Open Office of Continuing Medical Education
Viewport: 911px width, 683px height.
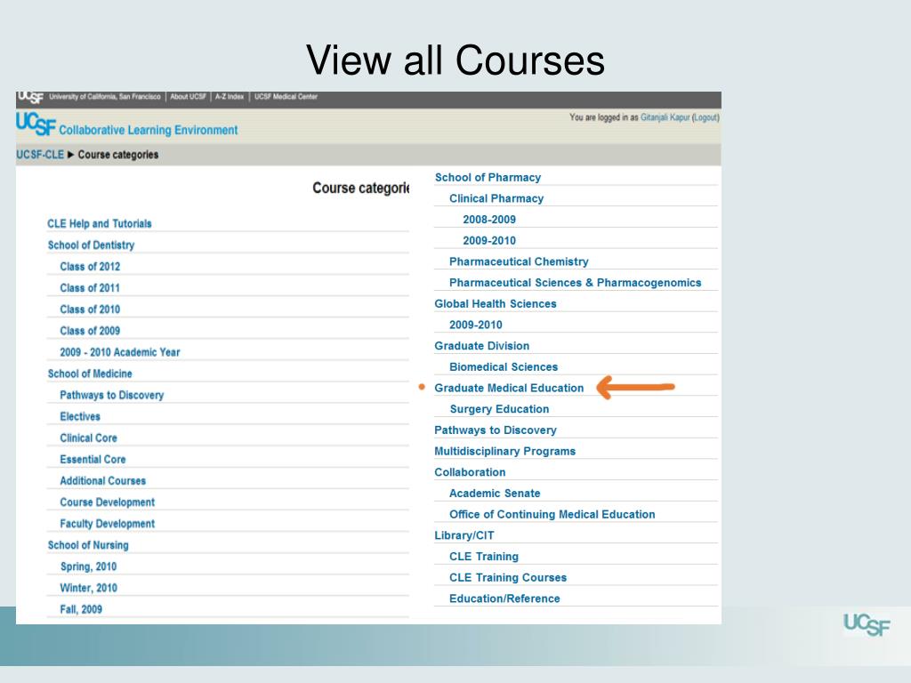[552, 515]
